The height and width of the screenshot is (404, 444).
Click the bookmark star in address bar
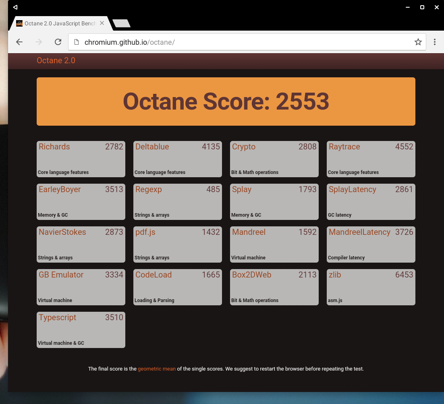418,42
